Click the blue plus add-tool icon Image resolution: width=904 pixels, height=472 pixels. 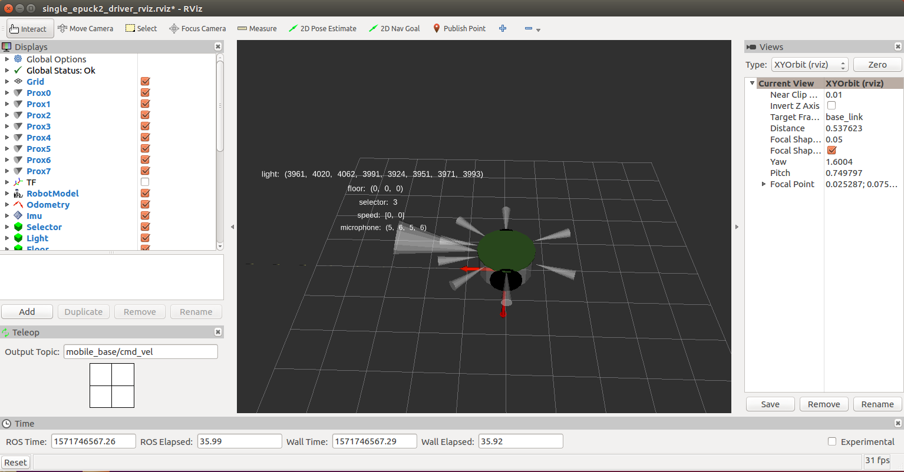click(x=503, y=28)
